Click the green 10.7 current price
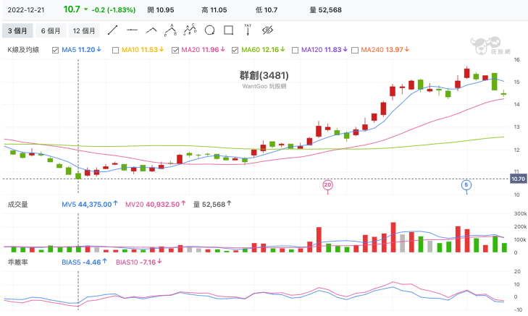The height and width of the screenshot is (316, 528). pyautogui.click(x=72, y=9)
